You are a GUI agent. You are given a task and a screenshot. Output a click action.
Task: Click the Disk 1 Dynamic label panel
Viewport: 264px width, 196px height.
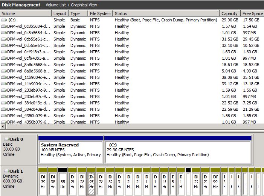[19, 181]
